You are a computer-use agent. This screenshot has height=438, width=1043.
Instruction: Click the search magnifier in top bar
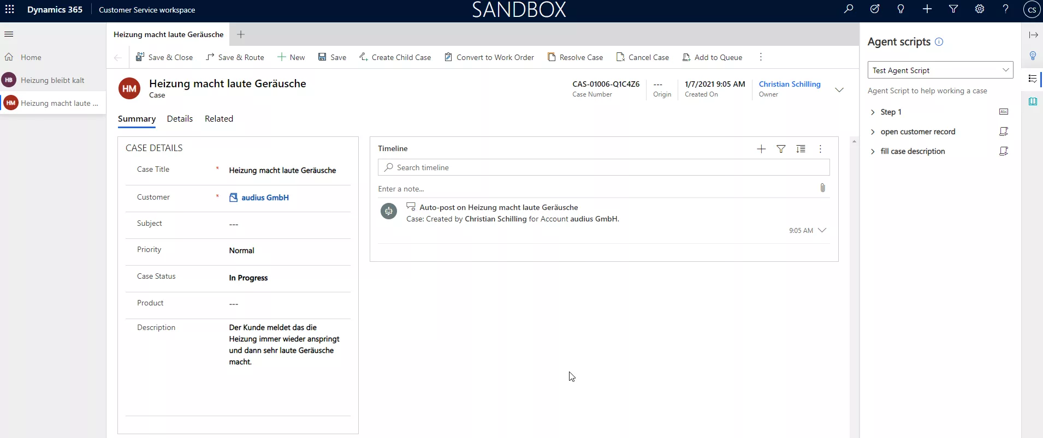[x=849, y=9]
